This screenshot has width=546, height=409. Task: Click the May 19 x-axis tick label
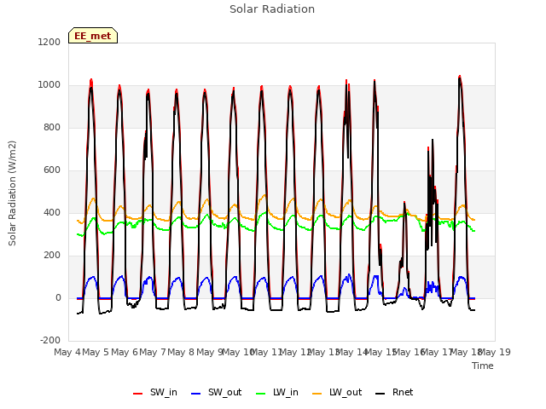495,352
